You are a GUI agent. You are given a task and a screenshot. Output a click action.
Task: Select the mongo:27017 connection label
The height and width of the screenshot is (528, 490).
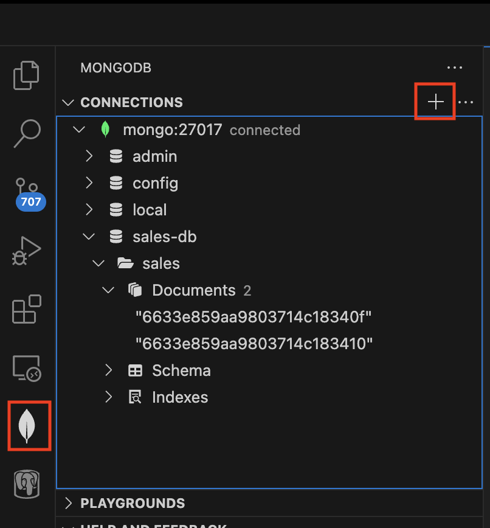click(173, 130)
